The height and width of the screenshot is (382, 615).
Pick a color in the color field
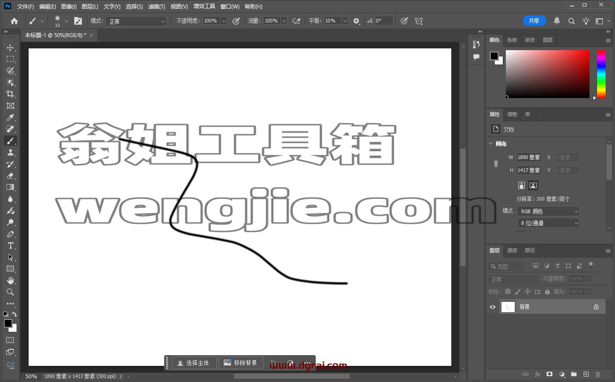pyautogui.click(x=547, y=74)
